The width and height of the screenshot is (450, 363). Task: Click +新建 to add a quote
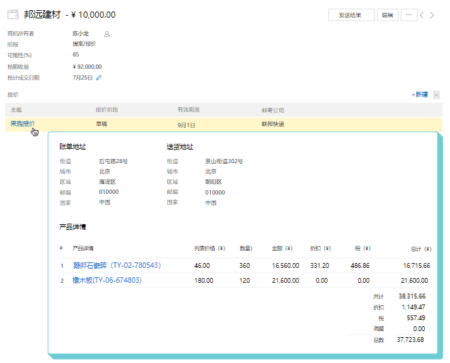click(x=419, y=95)
